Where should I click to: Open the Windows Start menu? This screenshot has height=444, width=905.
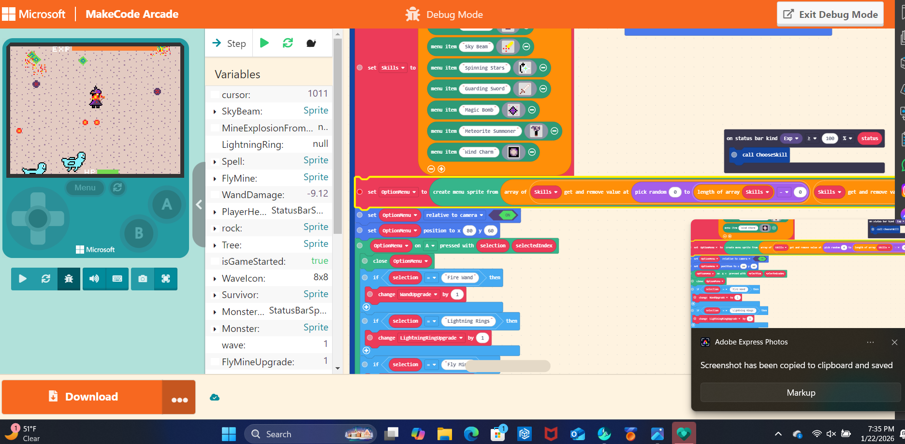pyautogui.click(x=229, y=434)
